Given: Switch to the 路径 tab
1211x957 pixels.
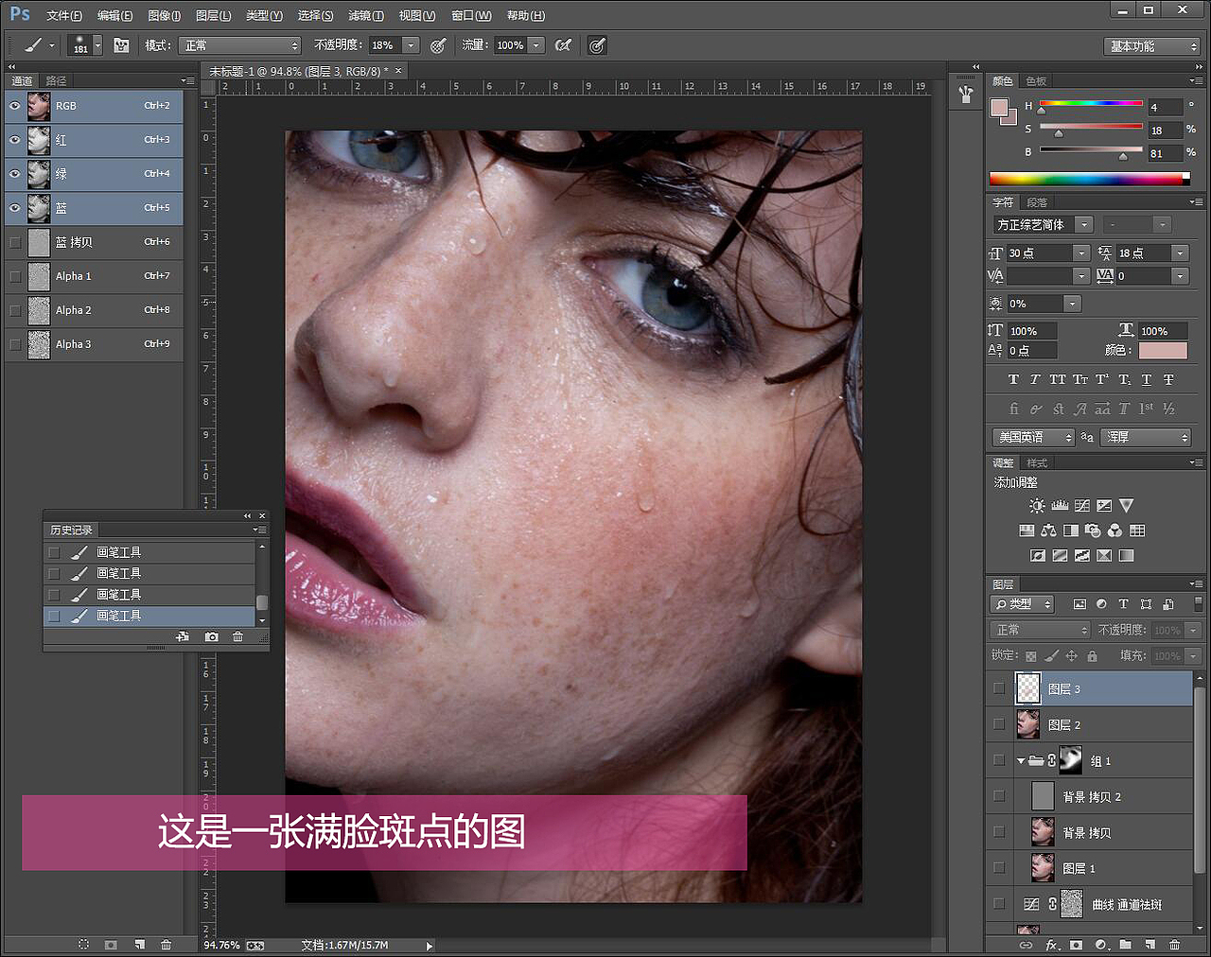Looking at the screenshot, I should point(56,81).
